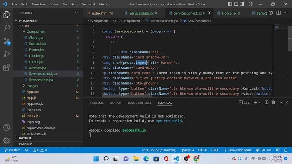
Task: Maximize the panel size with chevron up
Action: click(x=281, y=102)
